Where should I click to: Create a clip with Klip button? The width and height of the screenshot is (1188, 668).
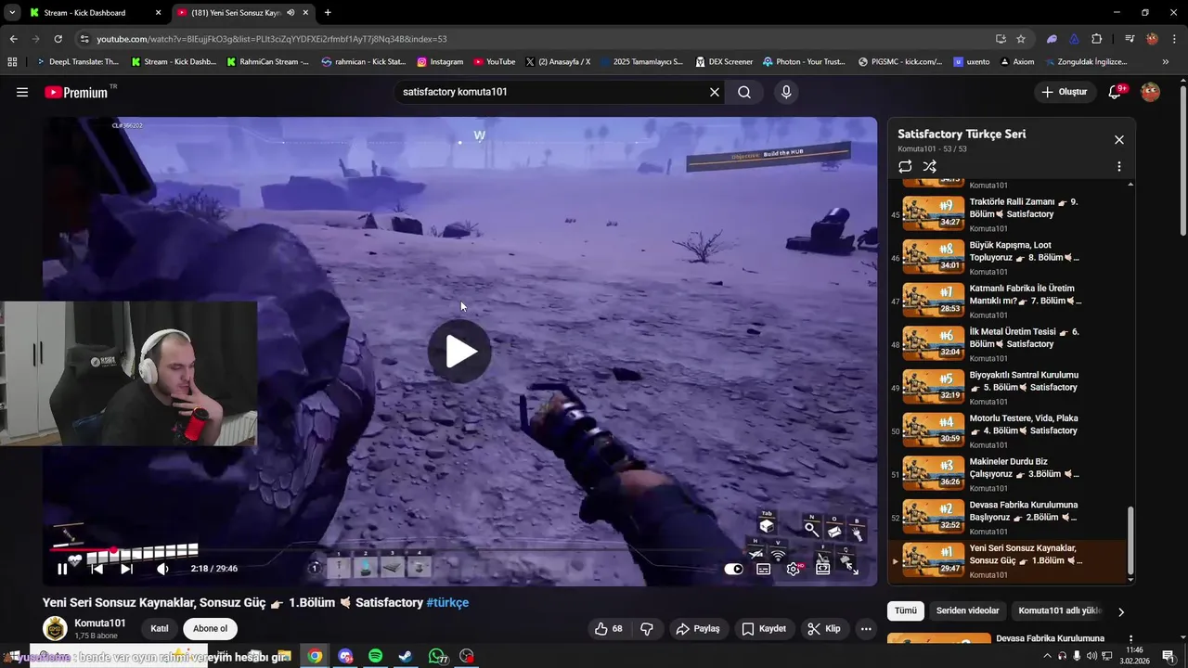824,628
